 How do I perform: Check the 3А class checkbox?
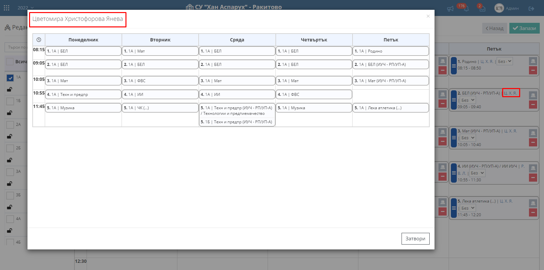[x=10, y=172]
